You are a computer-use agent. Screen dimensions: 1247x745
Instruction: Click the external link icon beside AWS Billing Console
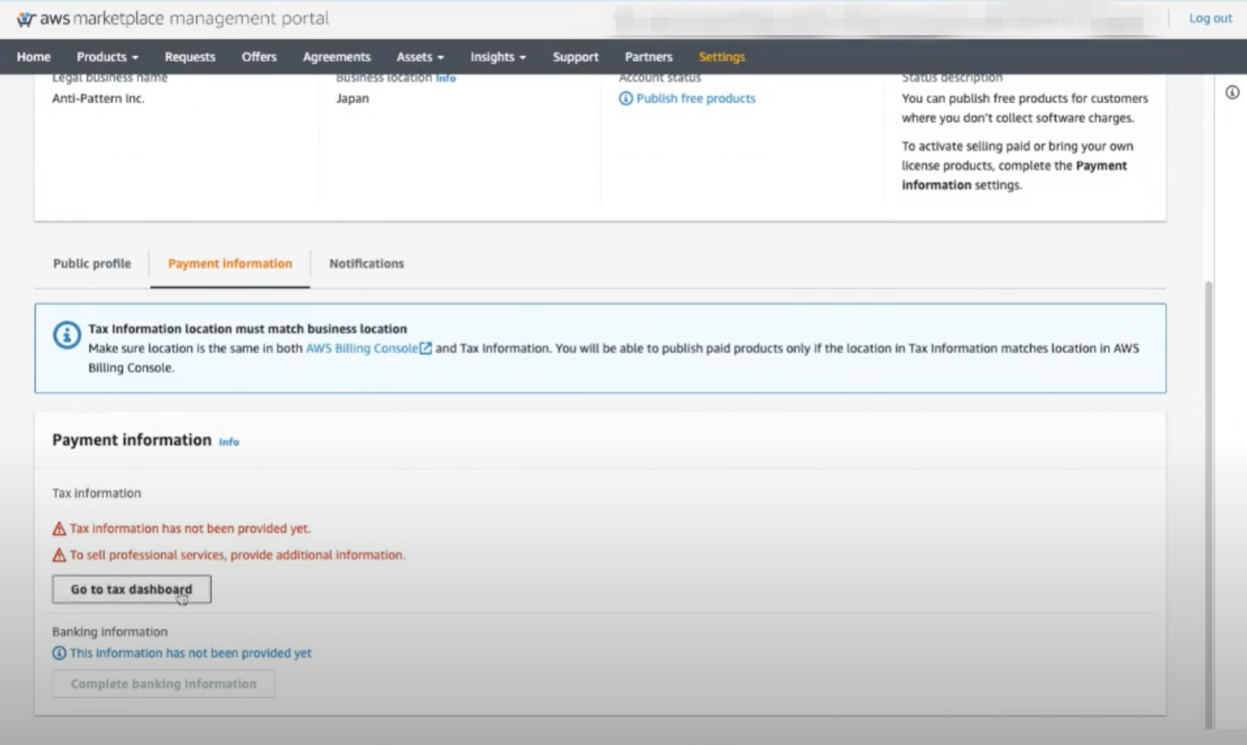(425, 348)
